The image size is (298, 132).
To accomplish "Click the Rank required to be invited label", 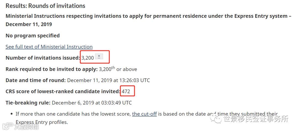I will click(x=52, y=69).
